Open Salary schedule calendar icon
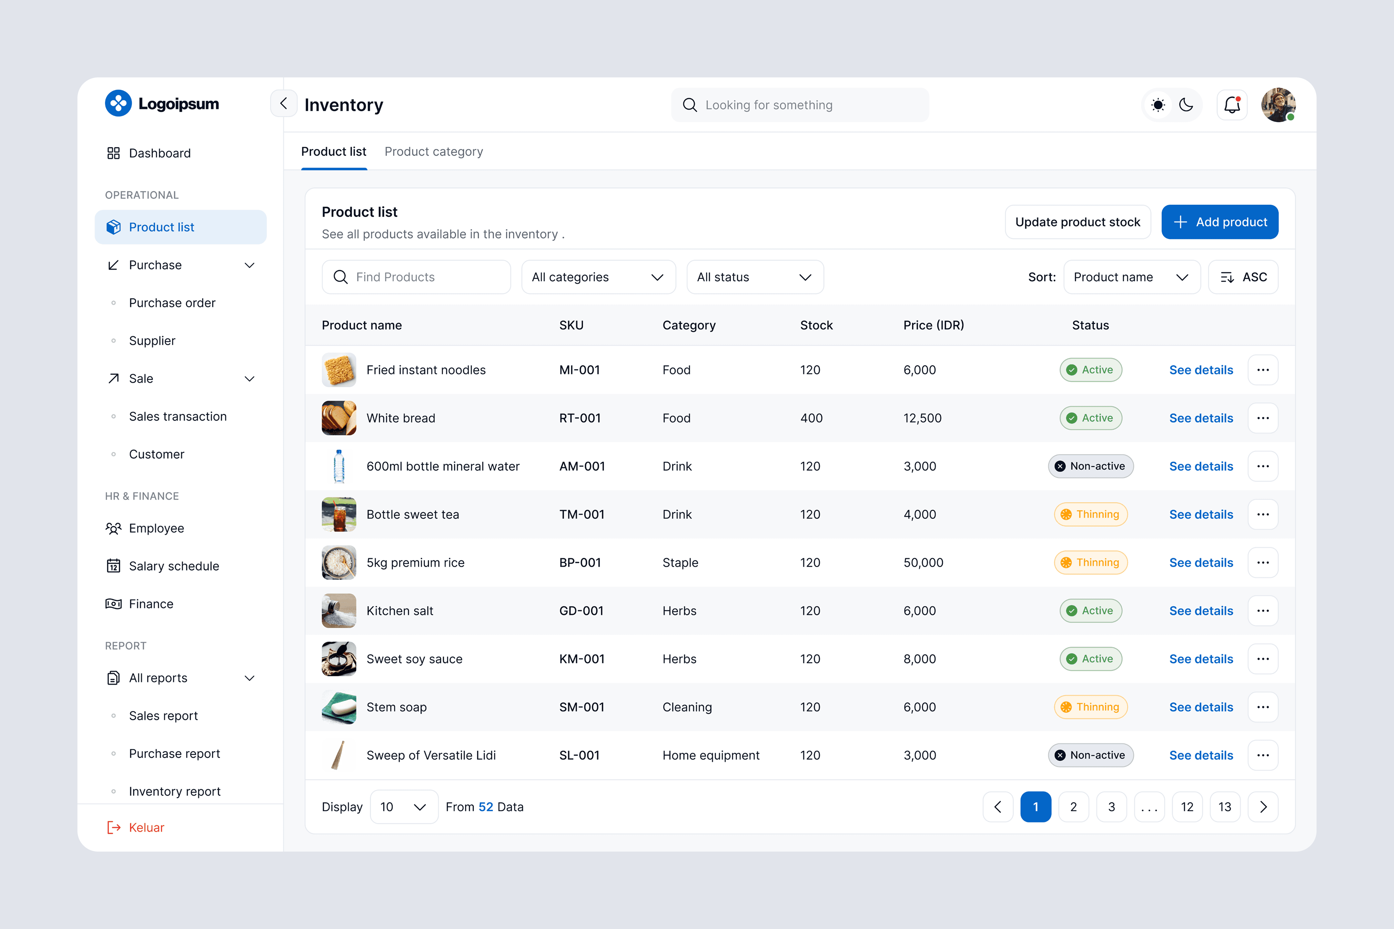 click(113, 566)
